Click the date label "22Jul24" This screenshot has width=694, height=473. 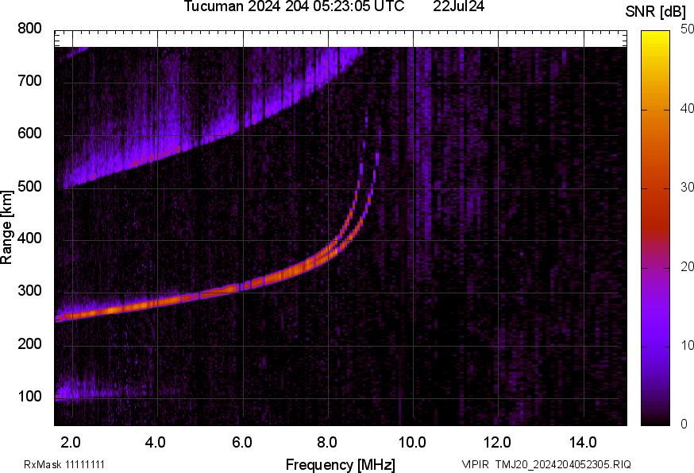(x=458, y=6)
